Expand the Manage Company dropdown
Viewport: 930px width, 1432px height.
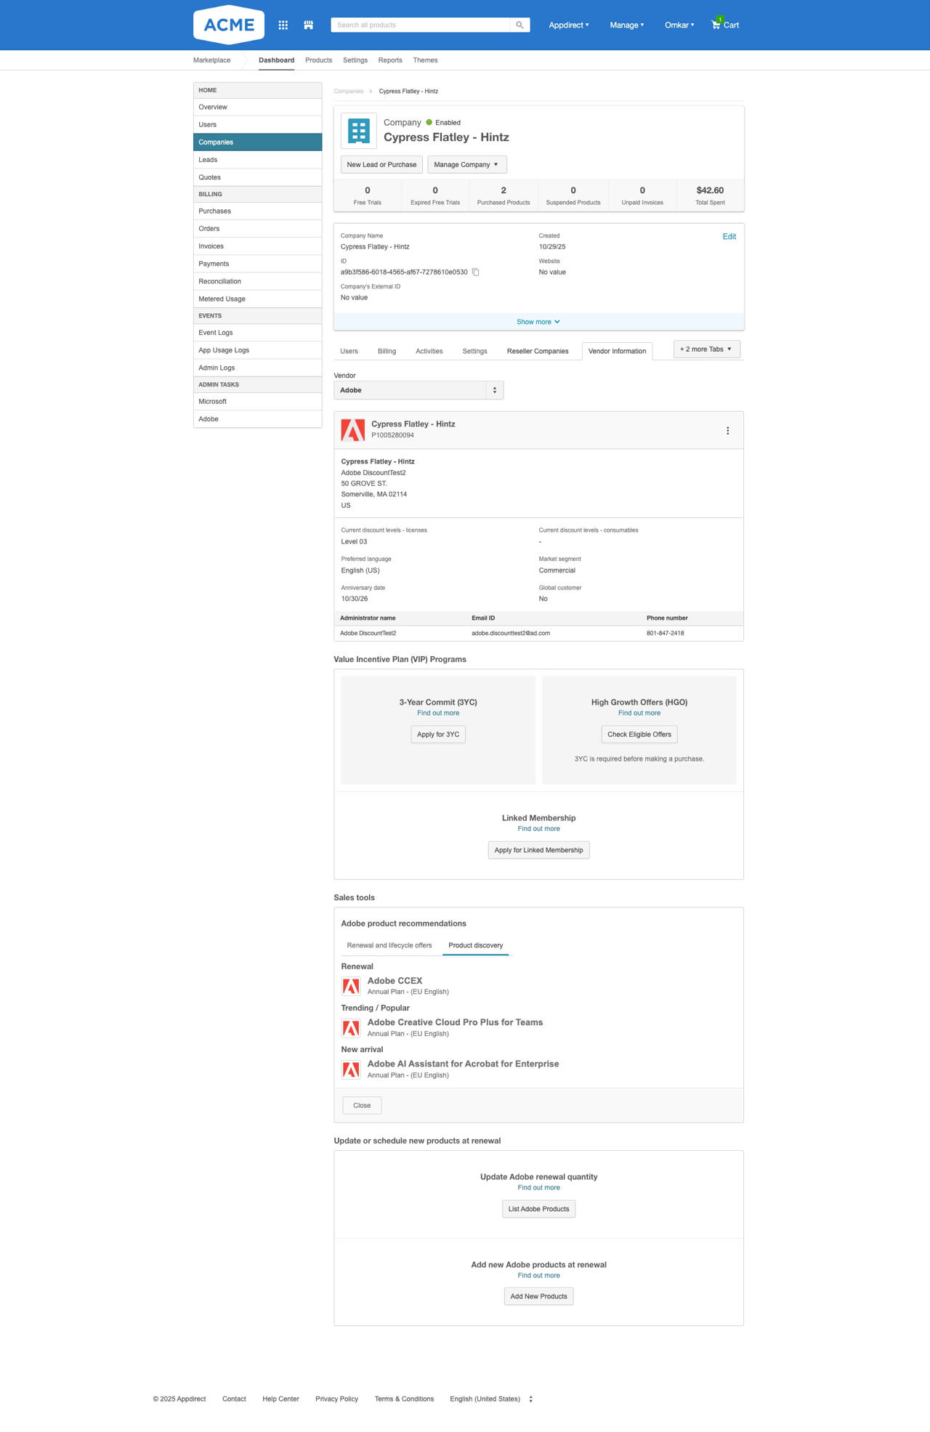[x=466, y=165]
